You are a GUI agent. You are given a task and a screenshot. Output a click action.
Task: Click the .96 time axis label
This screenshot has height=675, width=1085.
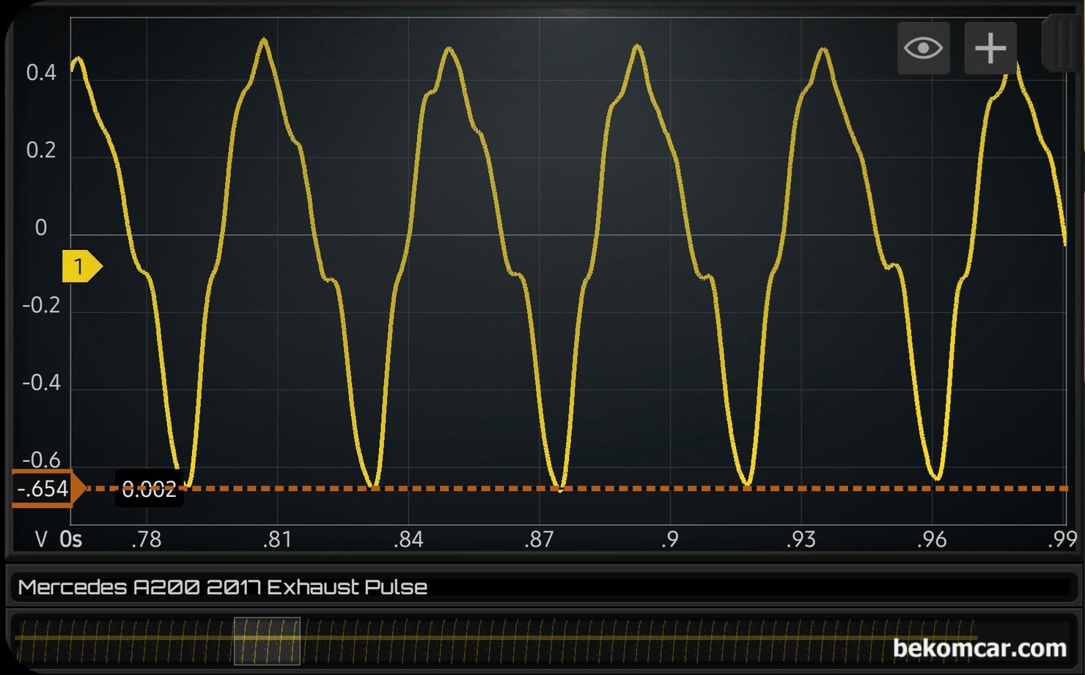tap(931, 540)
